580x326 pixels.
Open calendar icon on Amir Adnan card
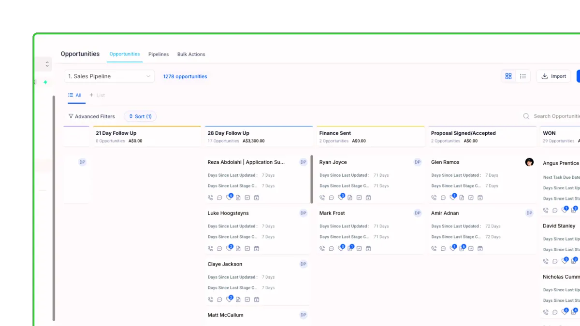(480, 249)
